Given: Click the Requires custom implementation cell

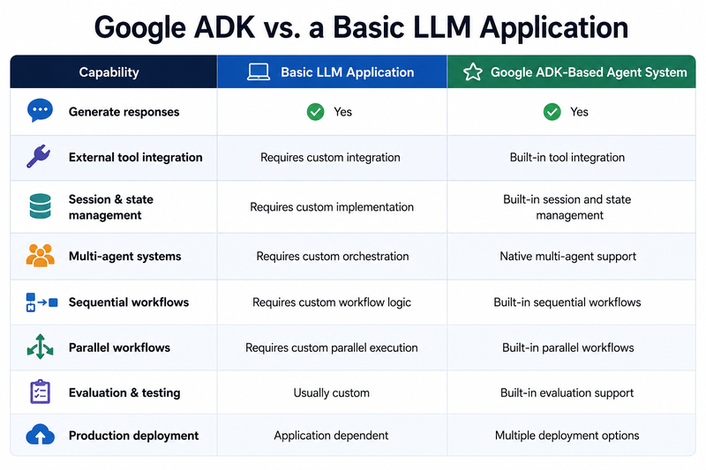Looking at the screenshot, I should [332, 207].
